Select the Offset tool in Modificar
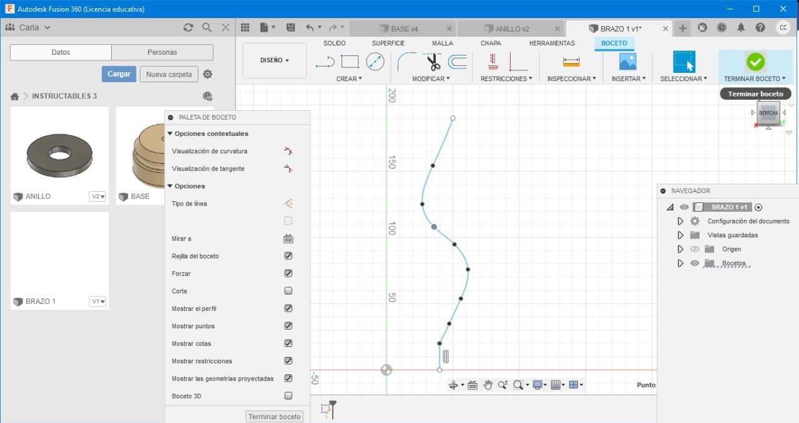The height and width of the screenshot is (423, 799). (x=458, y=62)
